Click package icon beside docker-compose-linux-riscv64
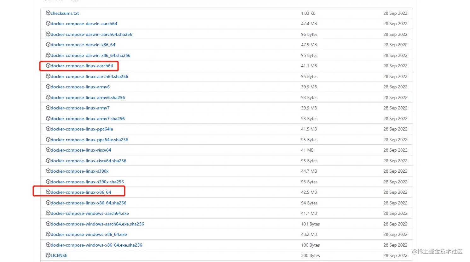The height and width of the screenshot is (262, 470). (48, 150)
